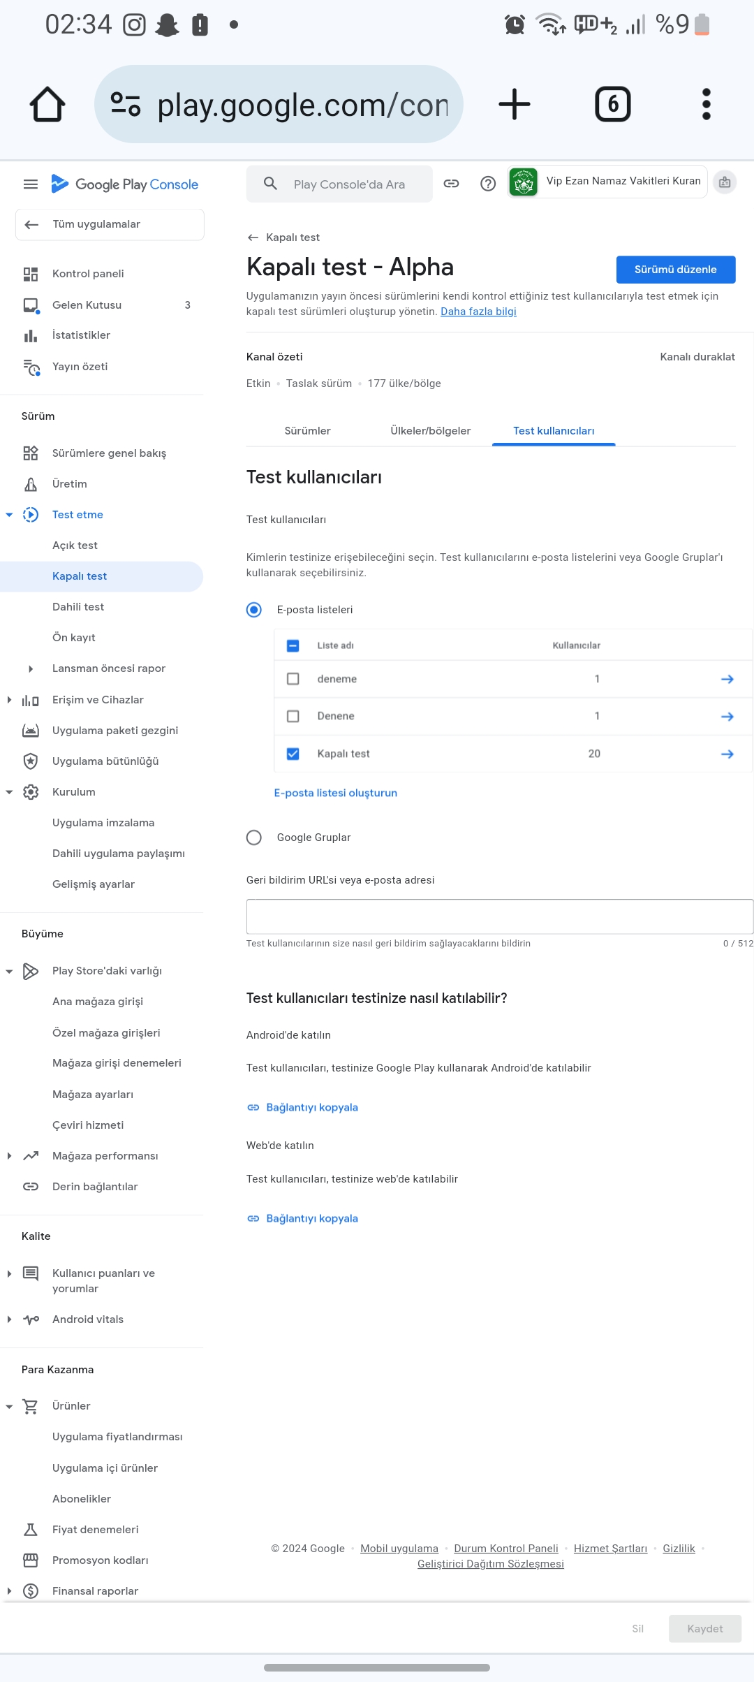Click Kanalı duraklat
The image size is (754, 1682).
[697, 357]
